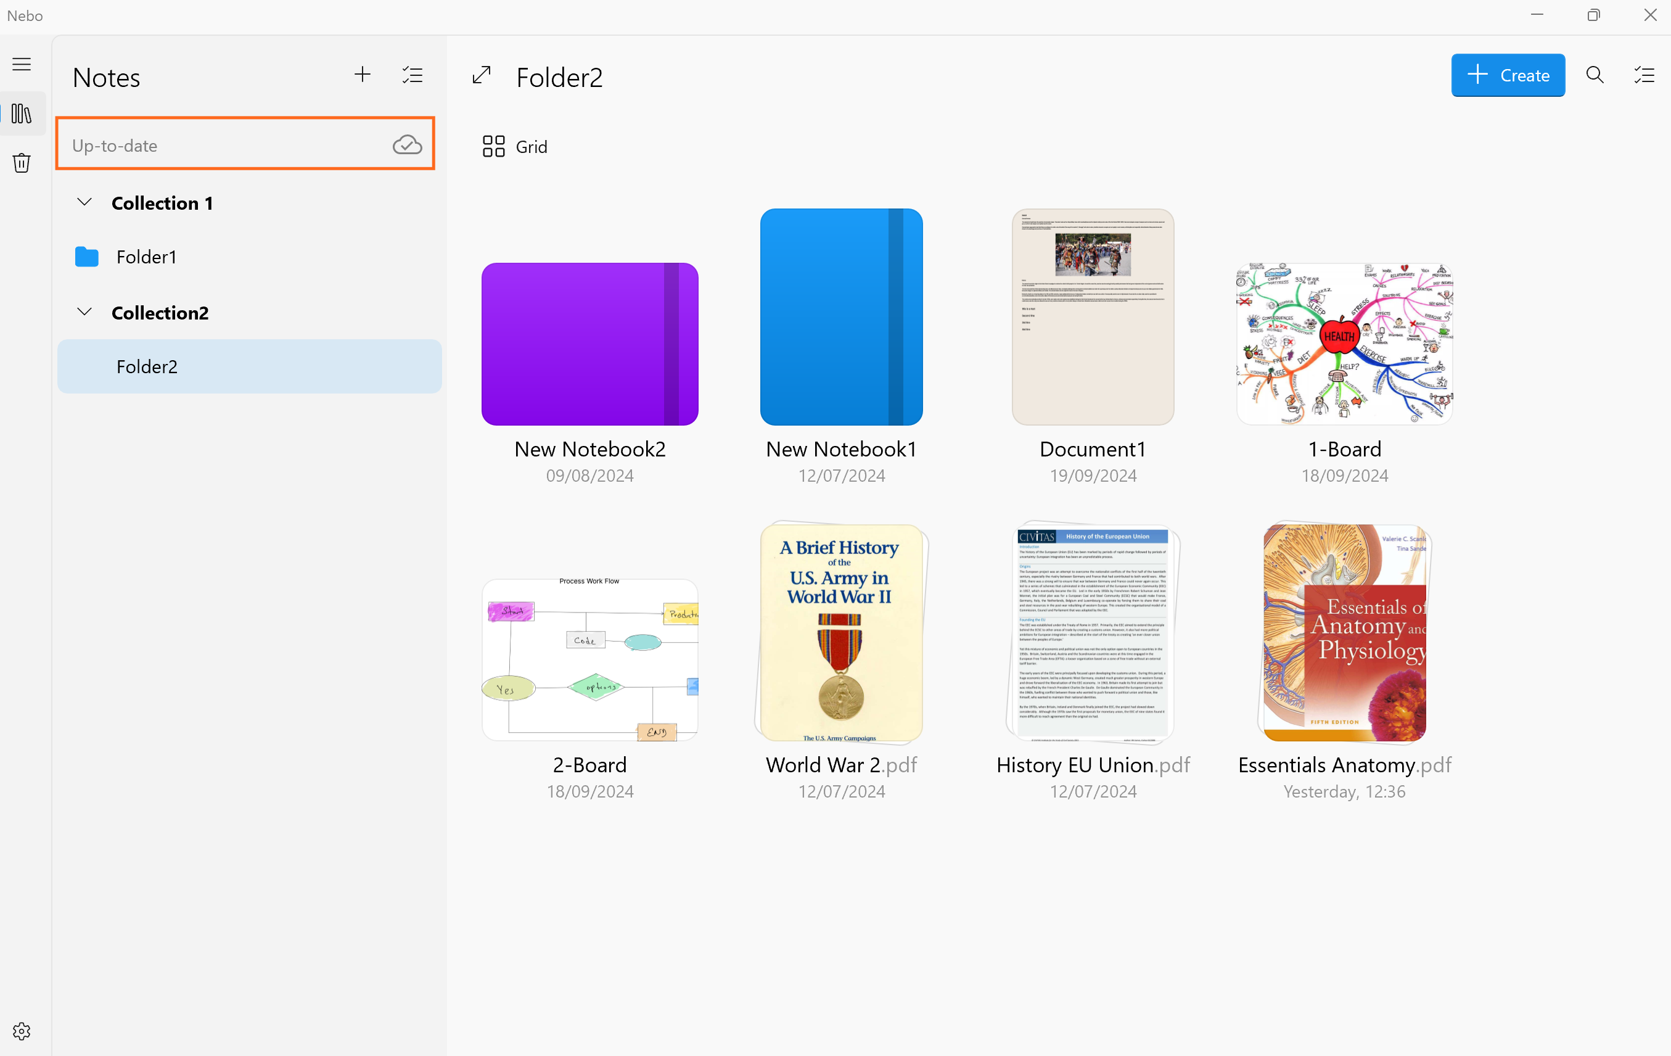Image resolution: width=1671 pixels, height=1056 pixels.
Task: Collapse the Collection2 chevron
Action: click(x=84, y=311)
